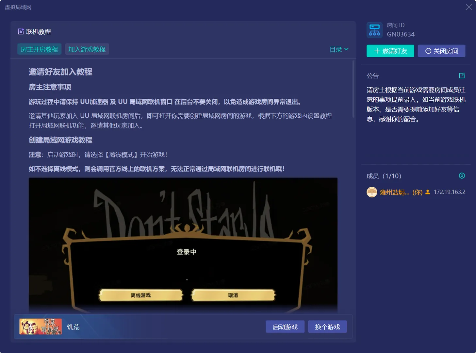Screen dimensions: 476x353
Task: Switch to the 加入游戏教程 tab
Action: (x=87, y=49)
